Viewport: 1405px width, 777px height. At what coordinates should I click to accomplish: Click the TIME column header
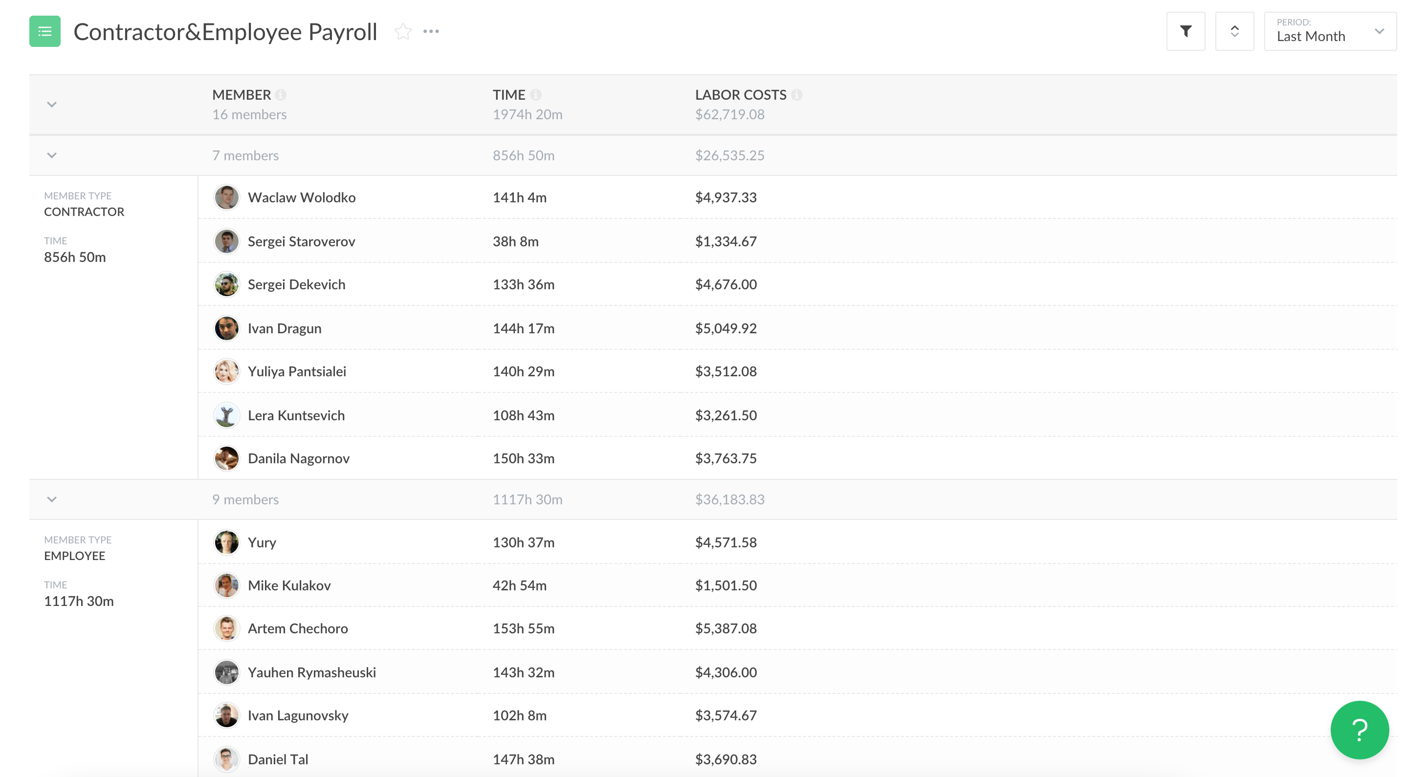(508, 95)
